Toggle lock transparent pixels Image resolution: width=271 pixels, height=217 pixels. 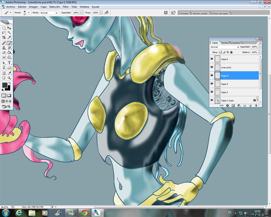tap(221, 52)
